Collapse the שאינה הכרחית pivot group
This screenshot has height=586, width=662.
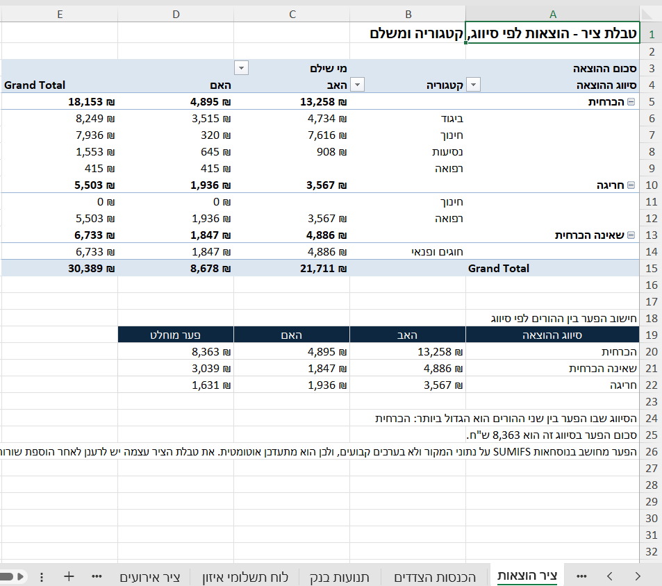pos(631,235)
